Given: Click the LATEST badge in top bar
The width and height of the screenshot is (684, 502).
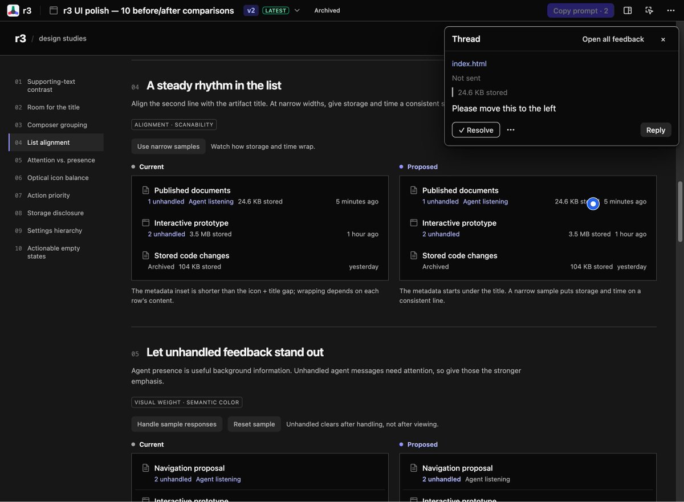Looking at the screenshot, I should pos(276,10).
